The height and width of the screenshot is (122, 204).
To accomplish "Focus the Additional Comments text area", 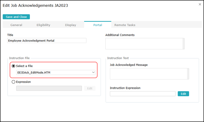I will click(144, 44).
